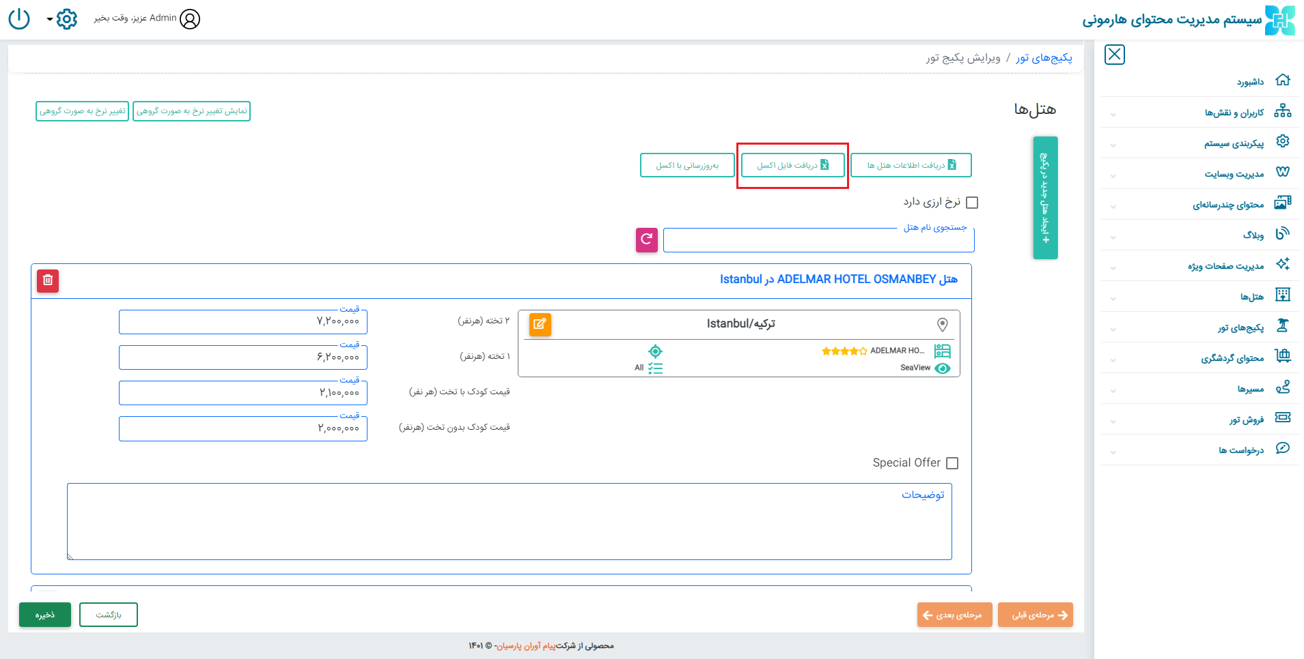Image resolution: width=1304 pixels, height=659 pixels.
Task: Click the Admin user profile icon
Action: point(190,19)
